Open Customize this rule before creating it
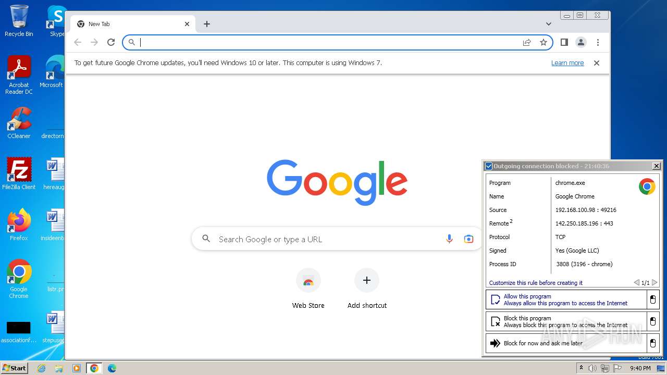 (x=536, y=283)
